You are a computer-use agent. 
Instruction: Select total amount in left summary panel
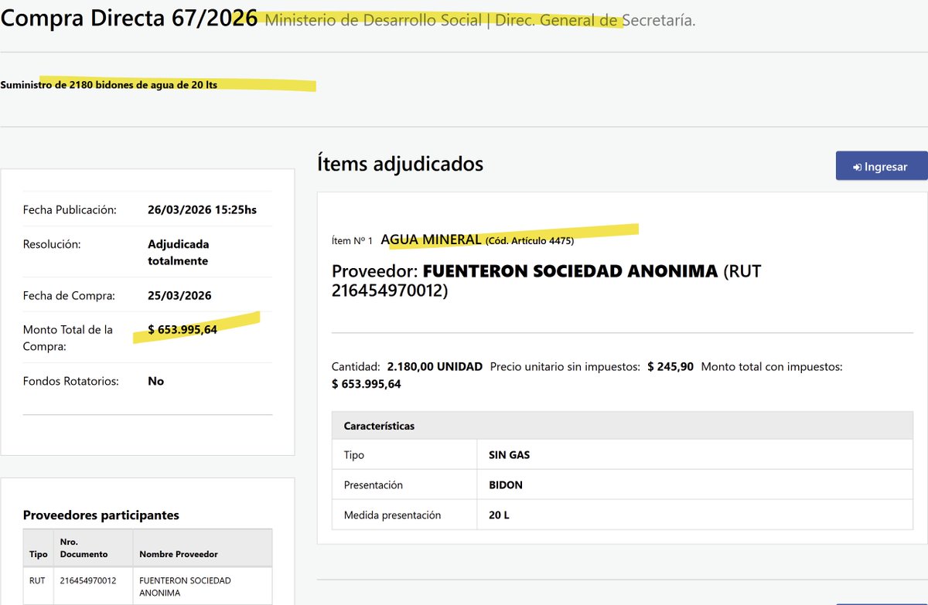[183, 330]
